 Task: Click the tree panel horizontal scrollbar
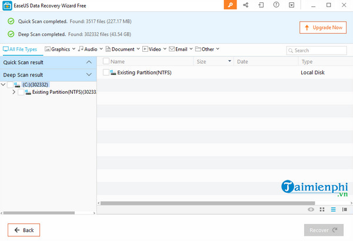click(x=39, y=213)
